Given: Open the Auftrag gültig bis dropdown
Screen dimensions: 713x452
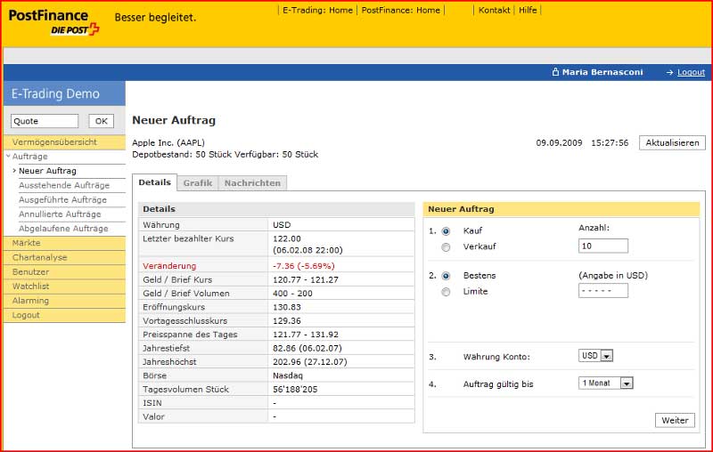Looking at the screenshot, I should pos(606,383).
